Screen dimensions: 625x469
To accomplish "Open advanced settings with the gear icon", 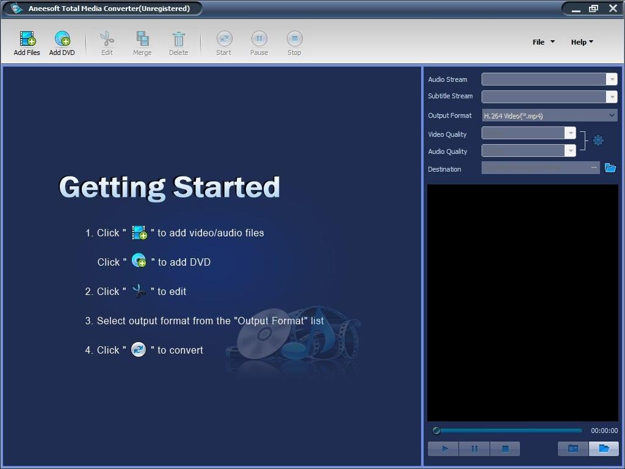I will (598, 140).
